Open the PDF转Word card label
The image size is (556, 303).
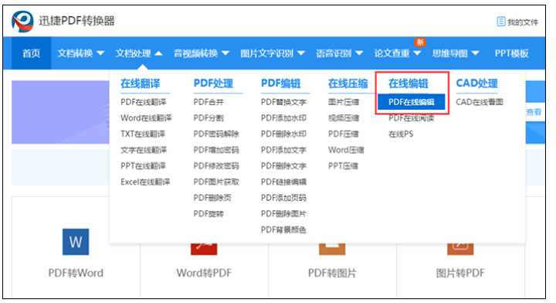76,273
